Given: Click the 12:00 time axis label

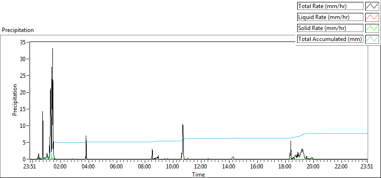Looking at the screenshot, I should tap(201, 167).
